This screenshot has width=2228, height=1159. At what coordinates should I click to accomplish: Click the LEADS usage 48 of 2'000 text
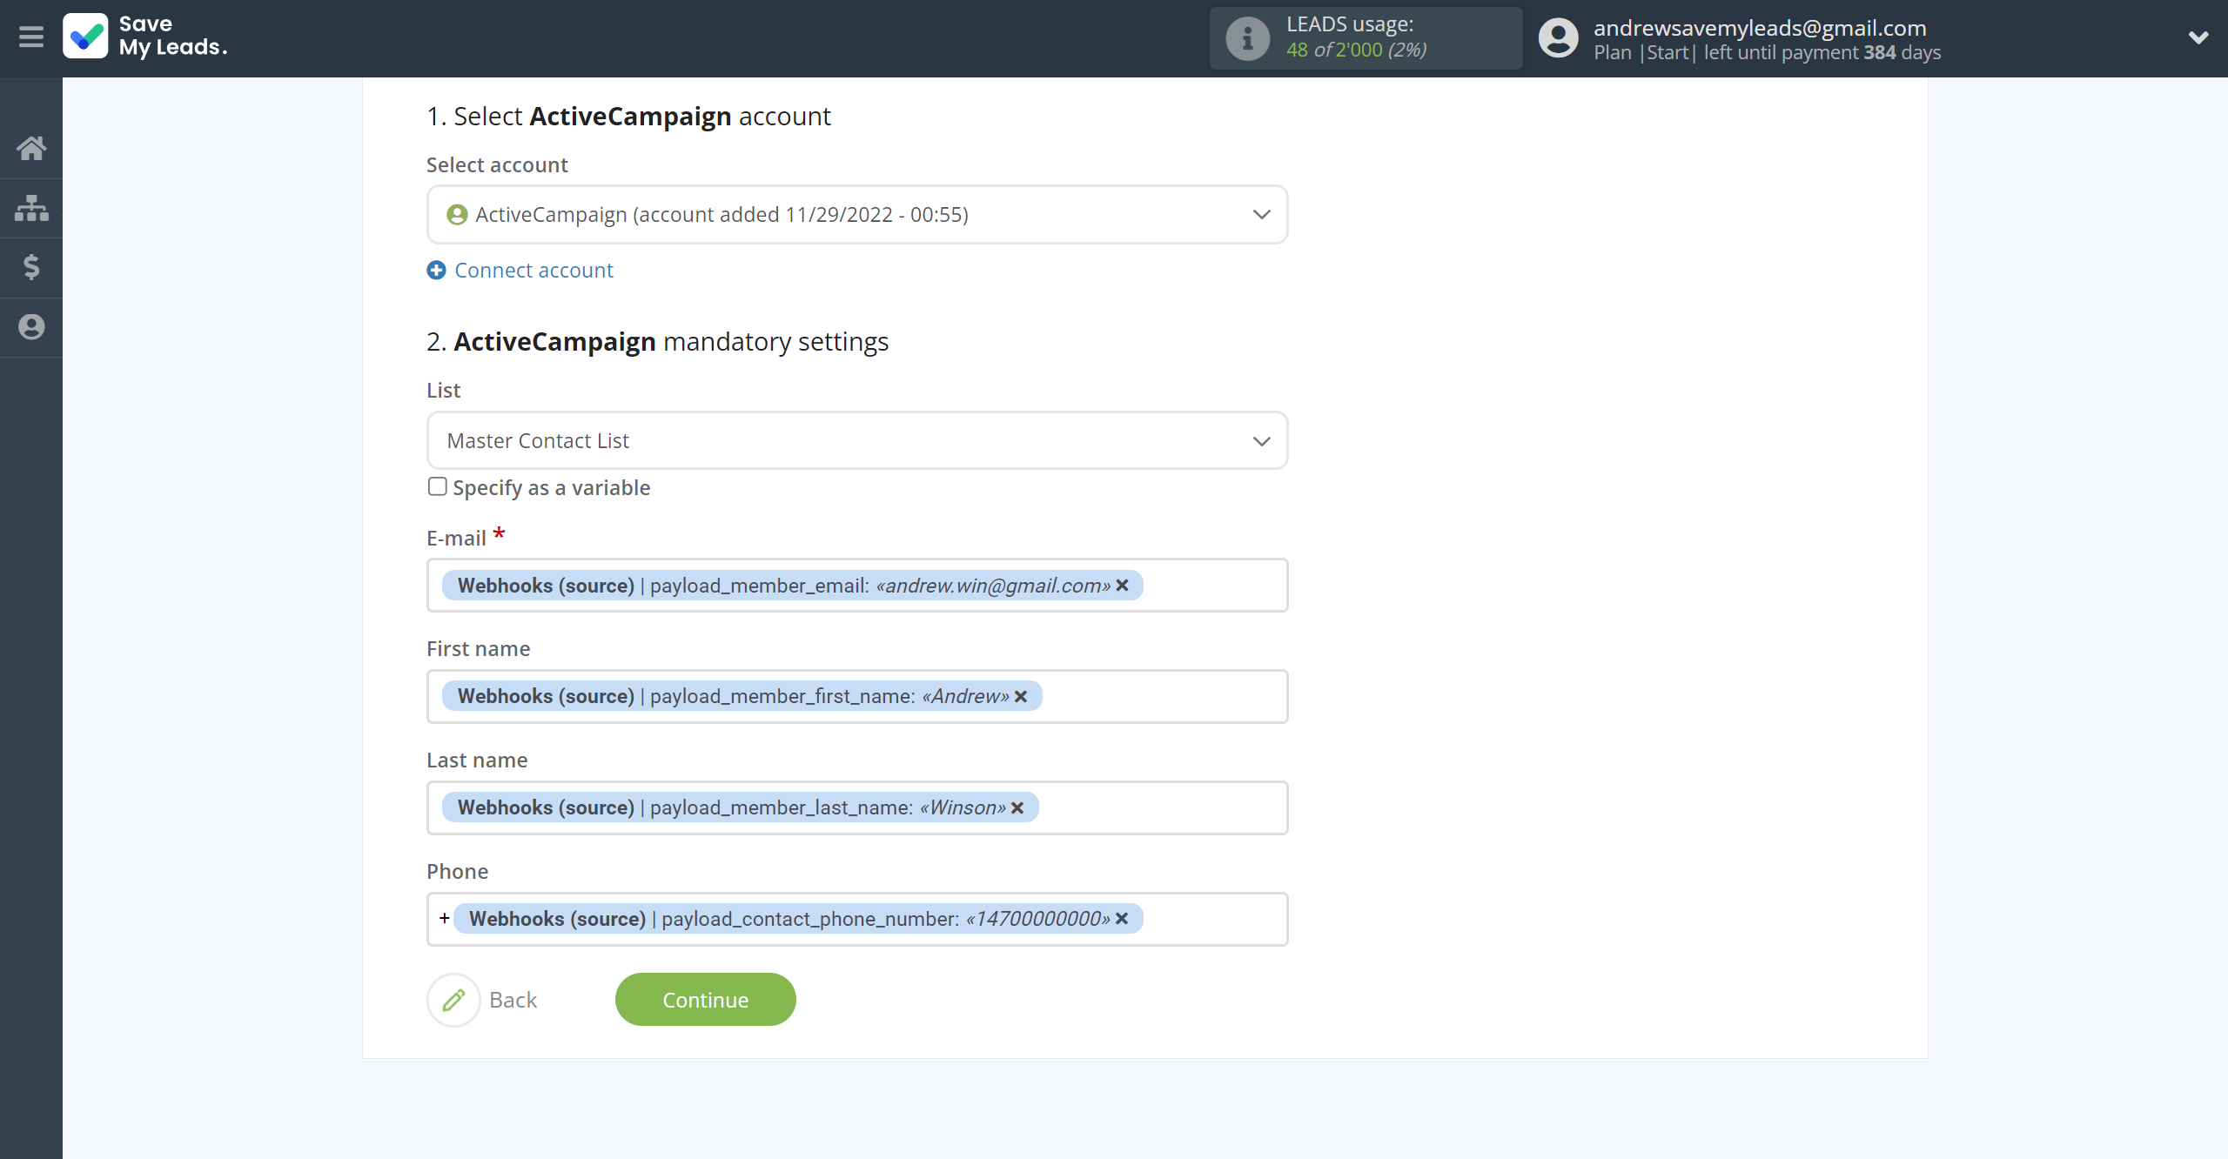click(x=1356, y=50)
